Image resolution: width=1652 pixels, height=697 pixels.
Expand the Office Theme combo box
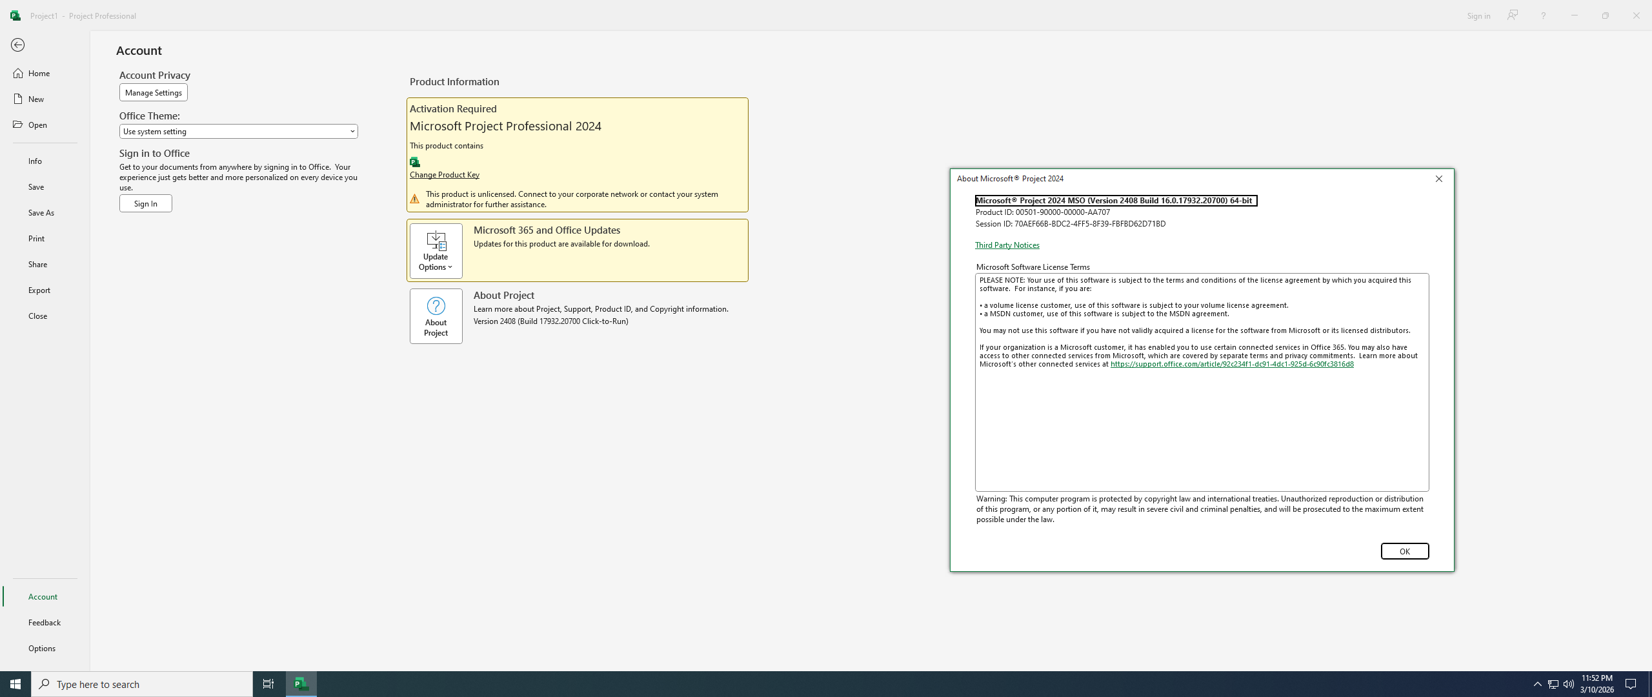pos(238,131)
